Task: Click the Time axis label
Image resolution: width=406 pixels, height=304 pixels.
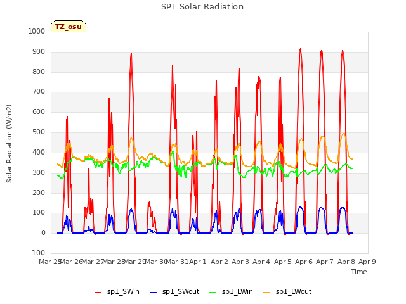Action: 359,272
